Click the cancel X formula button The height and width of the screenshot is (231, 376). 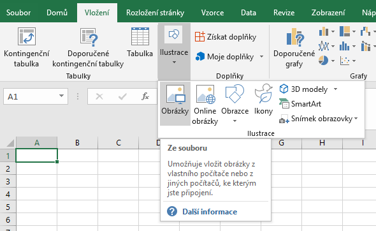[x=99, y=96]
